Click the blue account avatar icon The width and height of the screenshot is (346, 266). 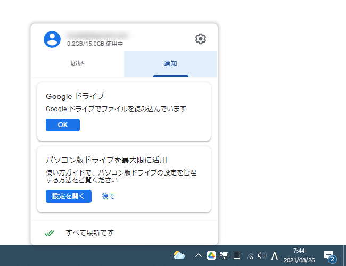(52, 39)
